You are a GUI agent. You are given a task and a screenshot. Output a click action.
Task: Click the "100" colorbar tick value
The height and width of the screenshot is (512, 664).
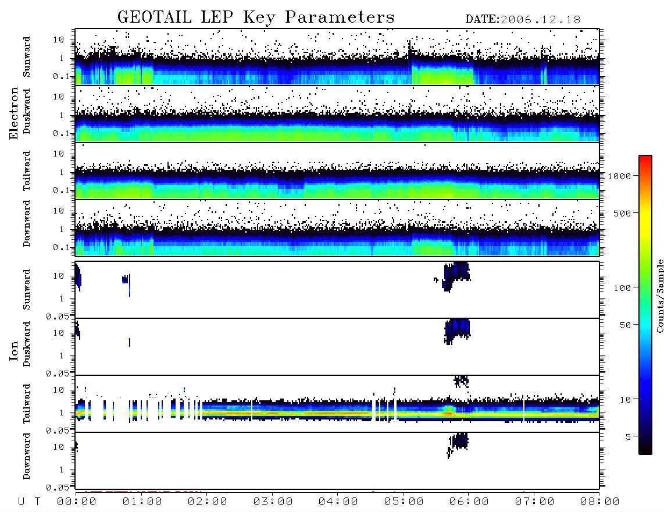(x=622, y=288)
